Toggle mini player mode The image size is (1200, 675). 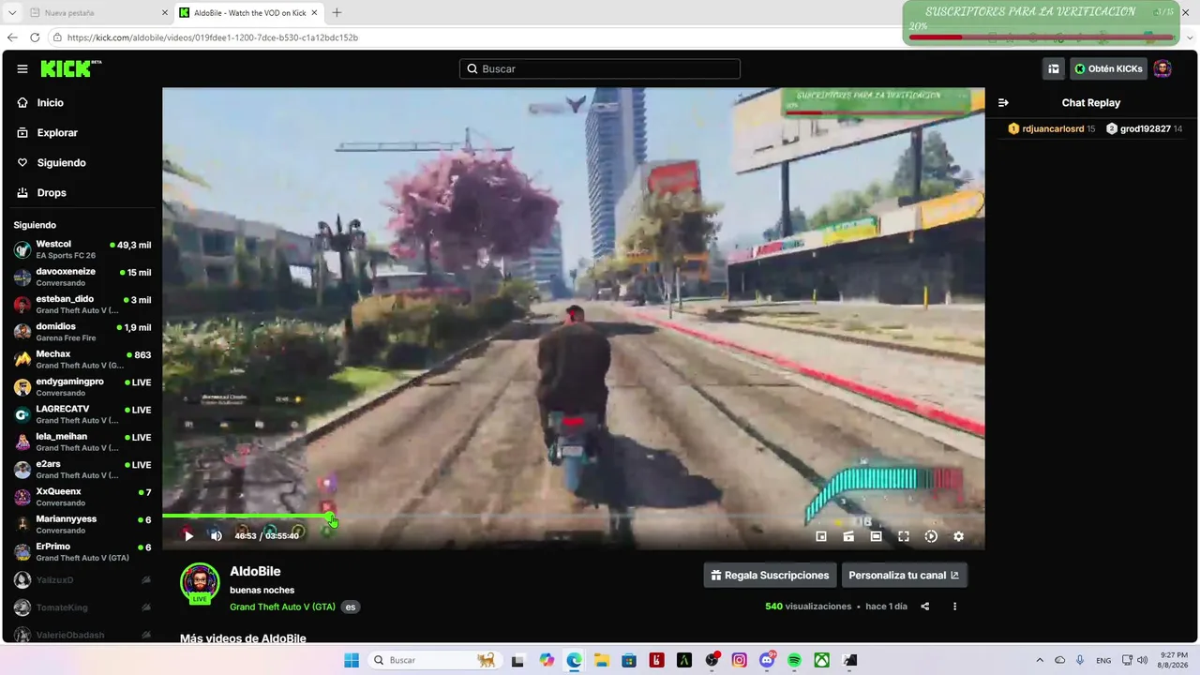point(821,536)
